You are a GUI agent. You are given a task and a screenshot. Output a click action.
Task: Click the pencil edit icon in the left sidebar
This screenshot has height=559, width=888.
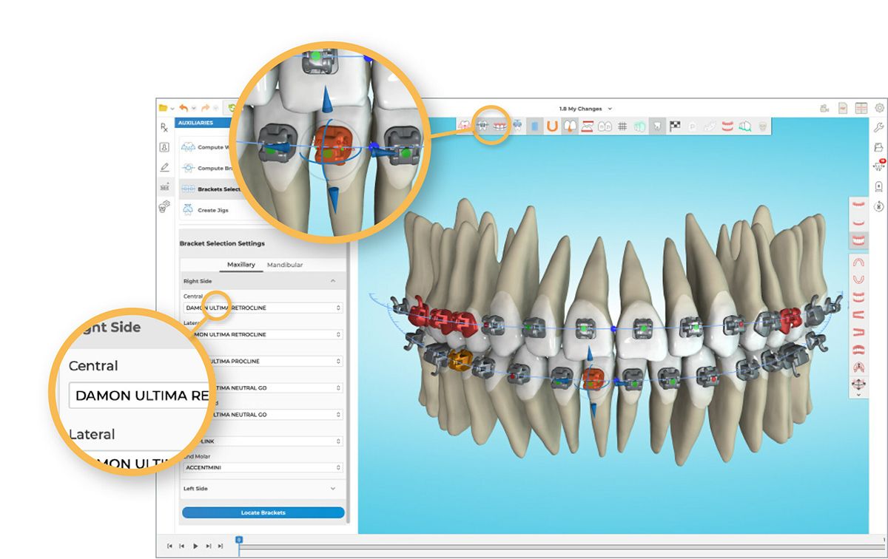(164, 166)
